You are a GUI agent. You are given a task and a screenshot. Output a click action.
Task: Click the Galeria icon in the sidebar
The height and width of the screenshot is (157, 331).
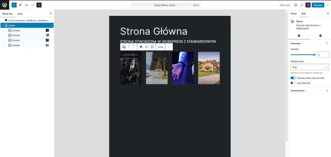point(292,22)
